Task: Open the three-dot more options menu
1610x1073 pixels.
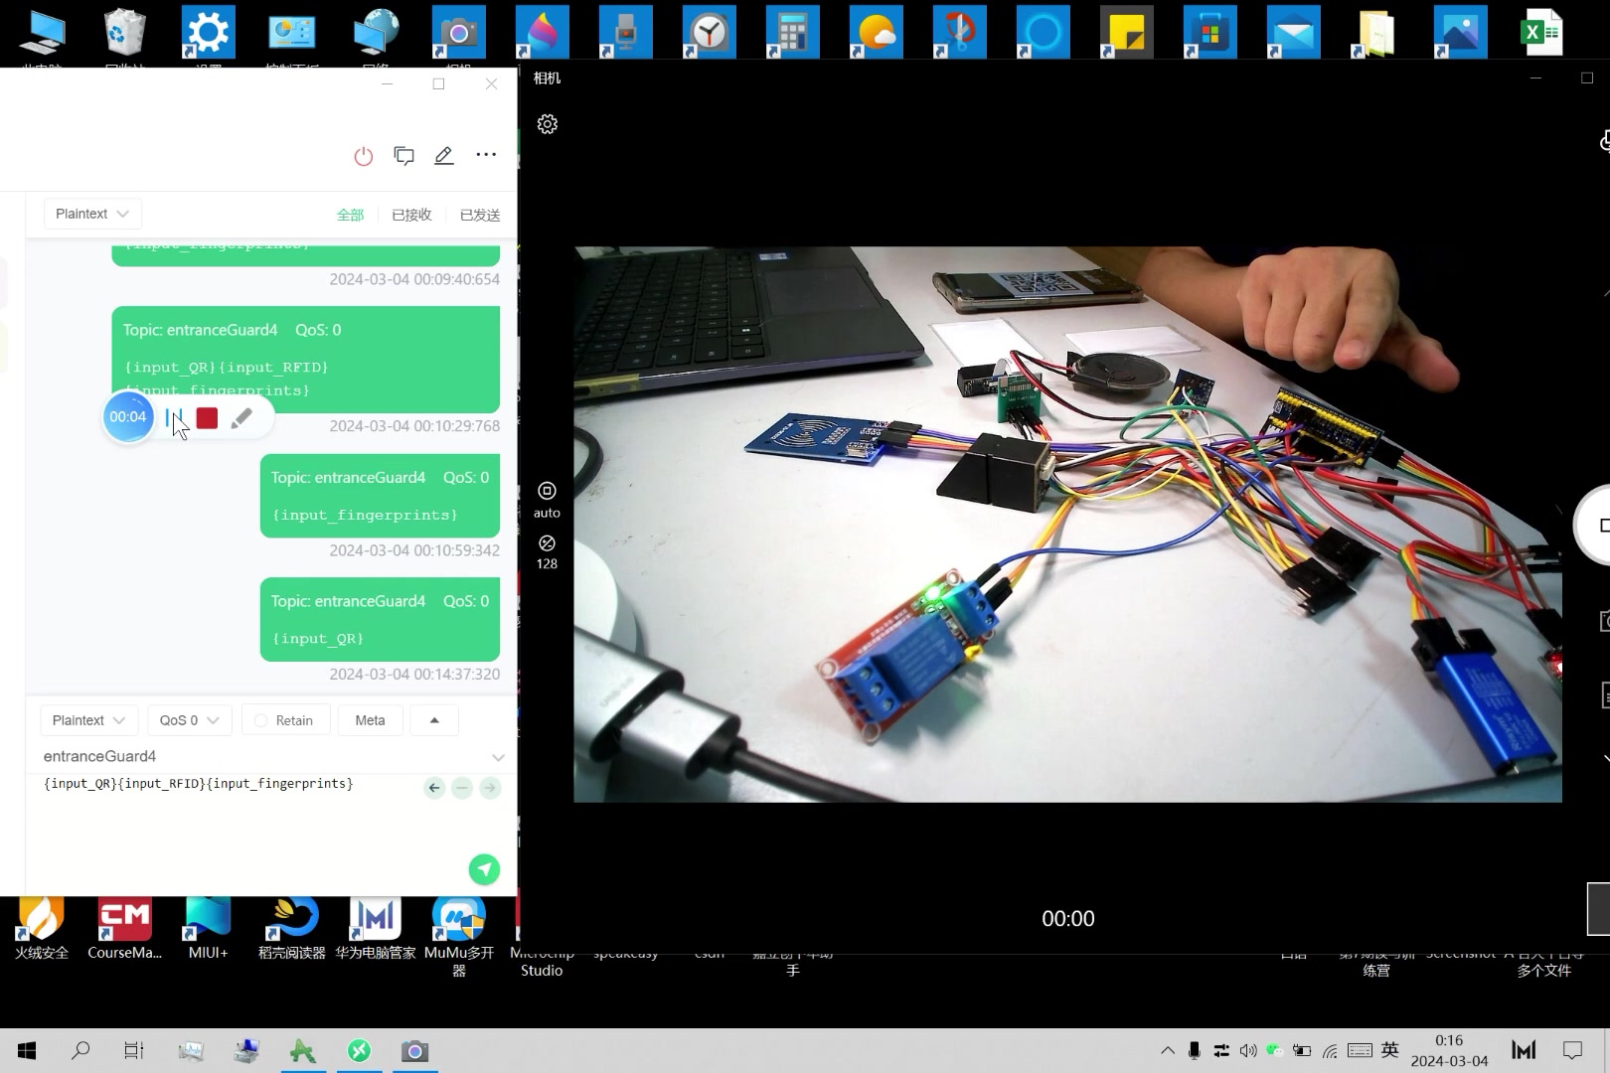Action: [x=486, y=155]
